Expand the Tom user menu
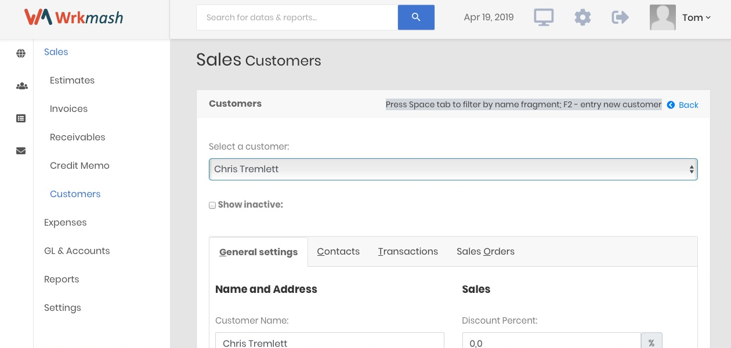Viewport: 731px width, 348px height. tap(696, 17)
